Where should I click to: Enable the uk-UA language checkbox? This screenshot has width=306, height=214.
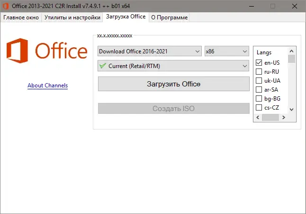259,80
